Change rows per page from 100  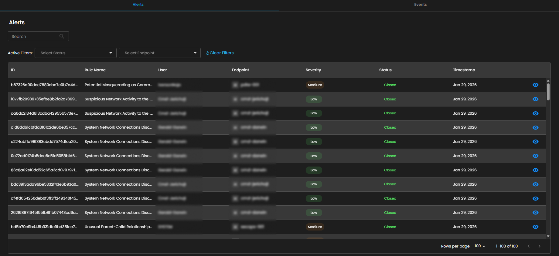tap(480, 246)
